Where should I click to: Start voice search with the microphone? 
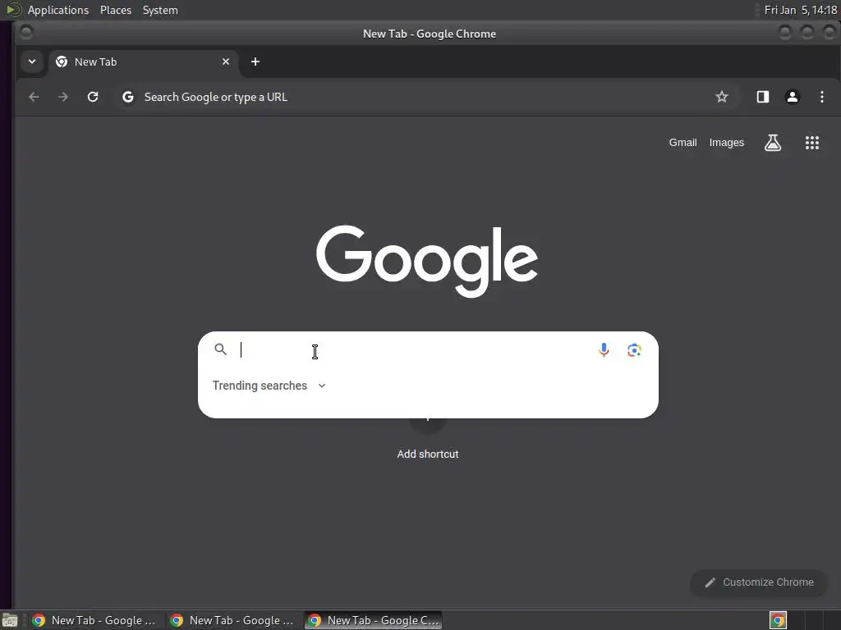(604, 349)
